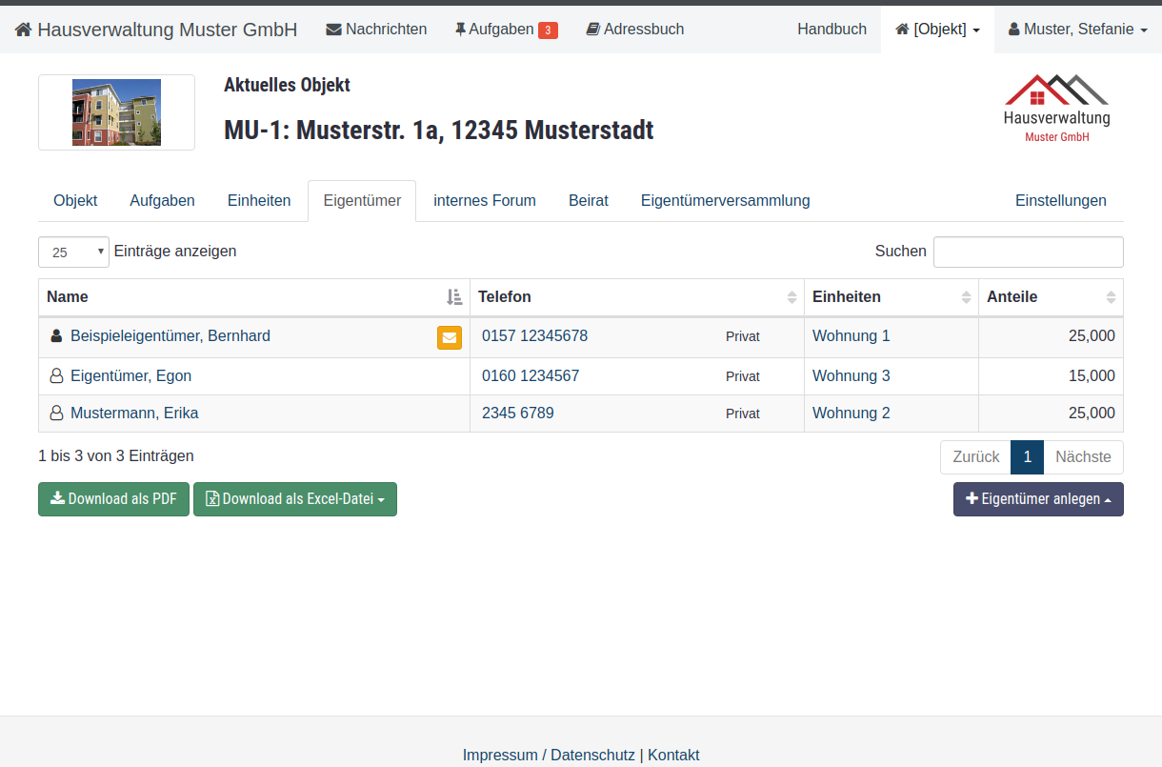Open the entries-per-page dropdown showing 25
Screen dimensions: 1162x767
(73, 252)
